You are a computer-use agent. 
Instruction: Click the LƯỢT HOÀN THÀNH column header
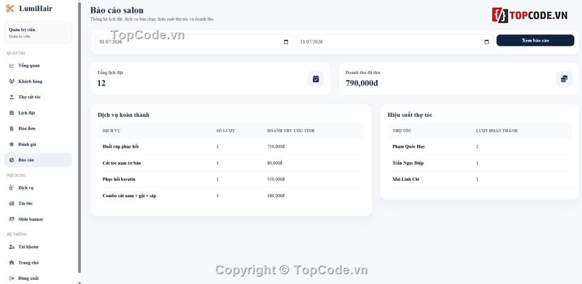tap(497, 131)
